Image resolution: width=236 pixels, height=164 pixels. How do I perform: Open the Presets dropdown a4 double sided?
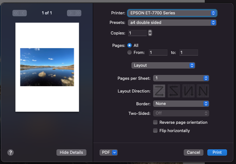coord(172,23)
